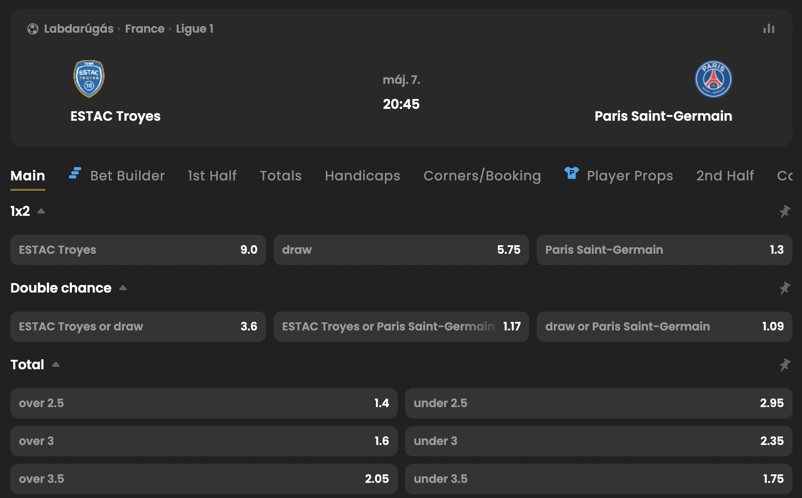Bet on Paris Saint-Germain win at 1.3
This screenshot has width=802, height=498.
tap(664, 250)
